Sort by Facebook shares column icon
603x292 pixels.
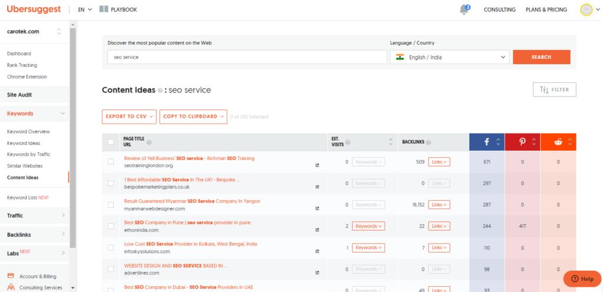(x=487, y=142)
